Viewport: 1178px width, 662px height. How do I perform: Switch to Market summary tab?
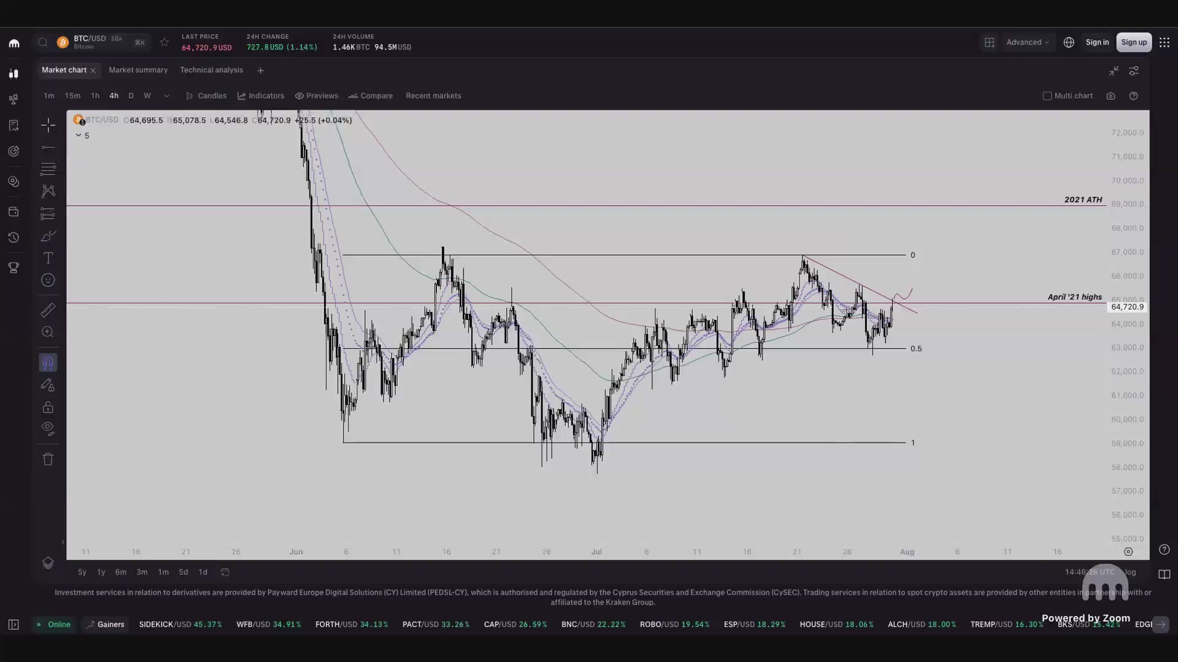tap(138, 70)
